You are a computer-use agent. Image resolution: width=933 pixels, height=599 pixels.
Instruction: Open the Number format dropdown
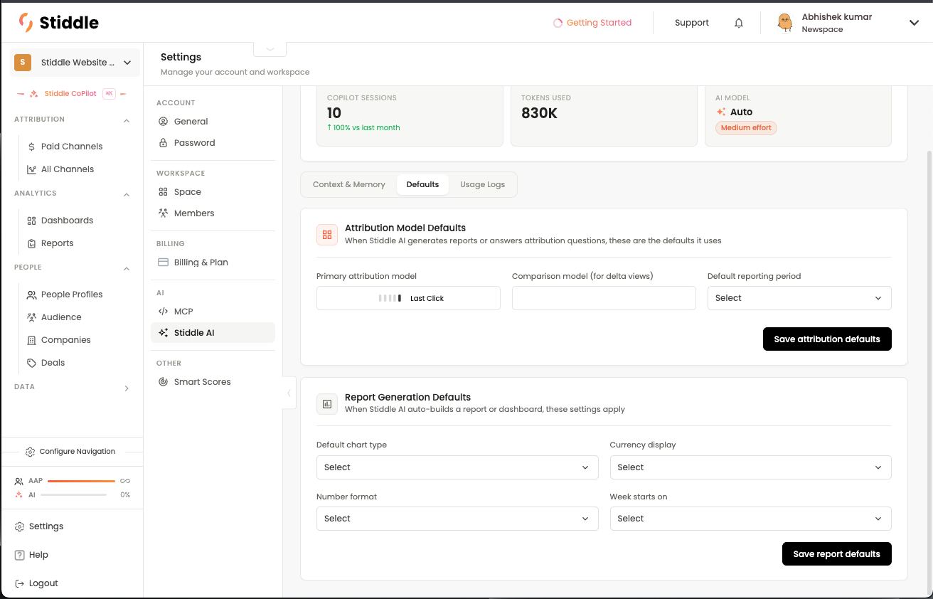point(457,519)
